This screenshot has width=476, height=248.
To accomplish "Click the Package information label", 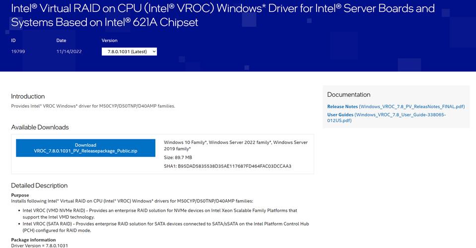I will click(34, 241).
